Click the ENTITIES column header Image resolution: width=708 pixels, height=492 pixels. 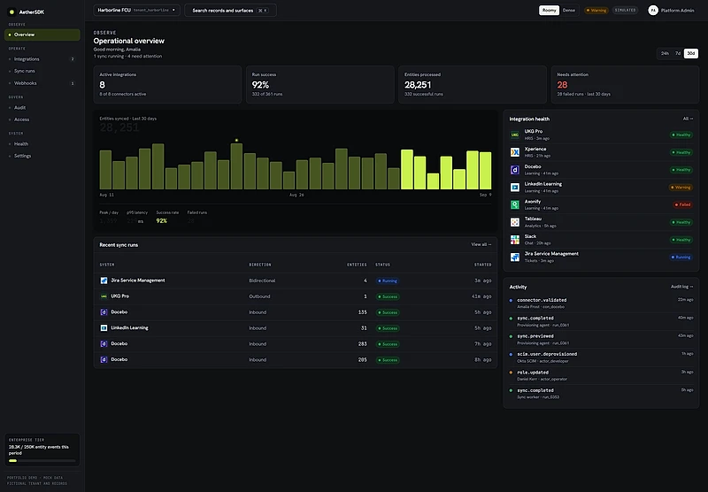(357, 265)
